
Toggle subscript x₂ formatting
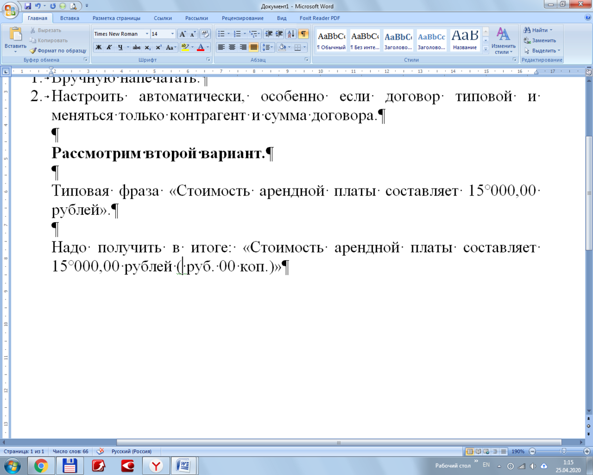tap(147, 47)
